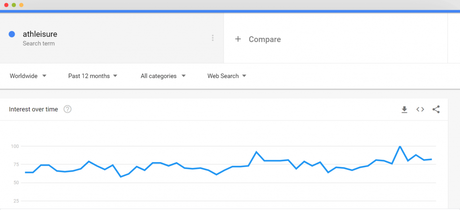This screenshot has width=460, height=211.
Task: Open the embed code icon
Action: click(x=420, y=109)
